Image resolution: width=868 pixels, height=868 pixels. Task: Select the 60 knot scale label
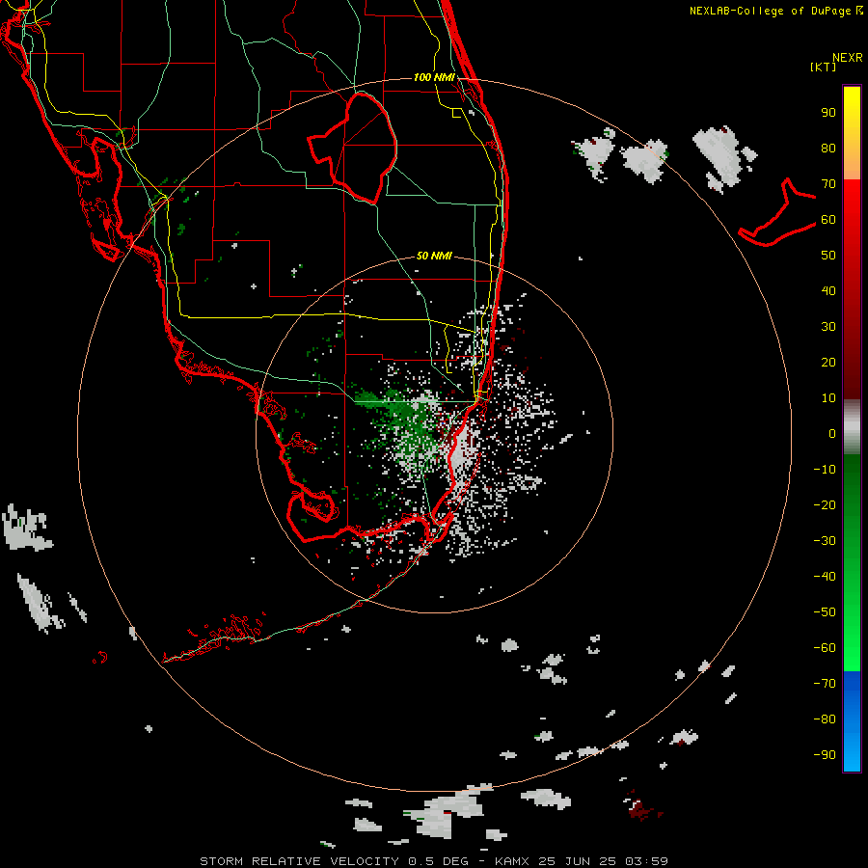(828, 220)
